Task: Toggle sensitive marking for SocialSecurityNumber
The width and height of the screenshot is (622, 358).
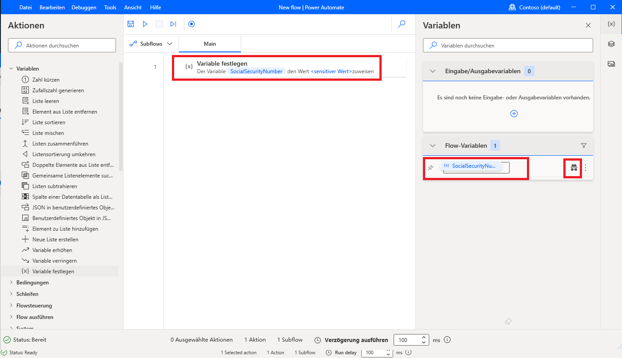Action: pyautogui.click(x=574, y=168)
